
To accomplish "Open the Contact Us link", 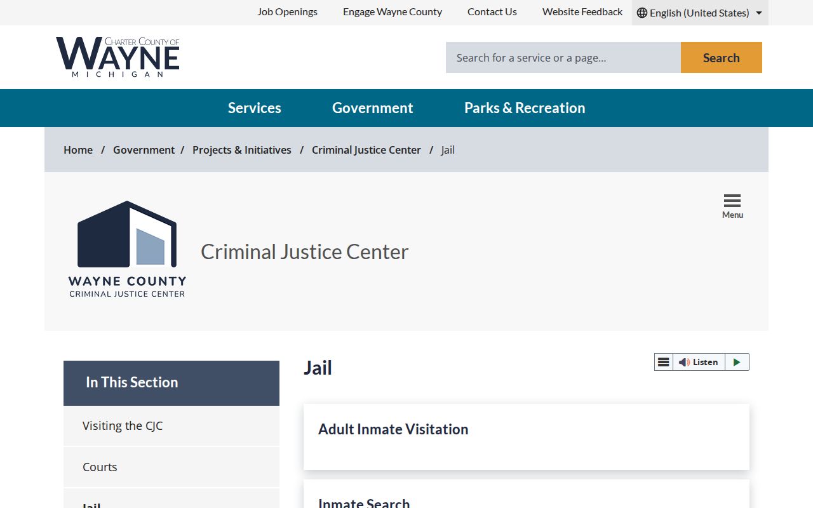I will pyautogui.click(x=492, y=12).
